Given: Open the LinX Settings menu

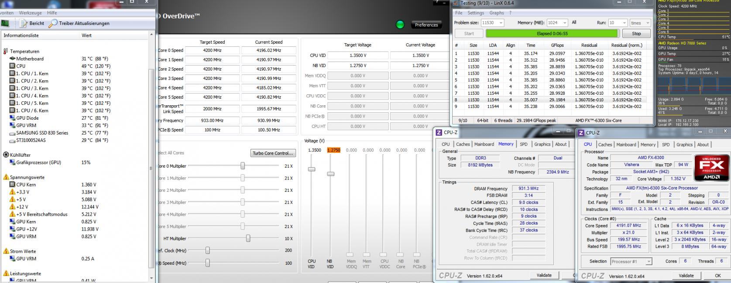Looking at the screenshot, I should coord(476,13).
